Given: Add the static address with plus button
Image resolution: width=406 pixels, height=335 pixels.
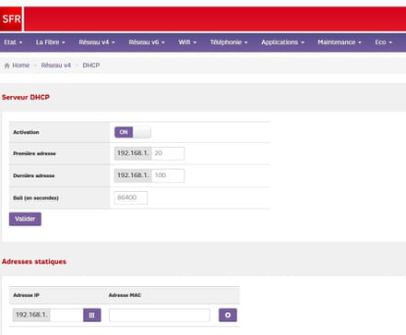Looking at the screenshot, I should click(228, 315).
